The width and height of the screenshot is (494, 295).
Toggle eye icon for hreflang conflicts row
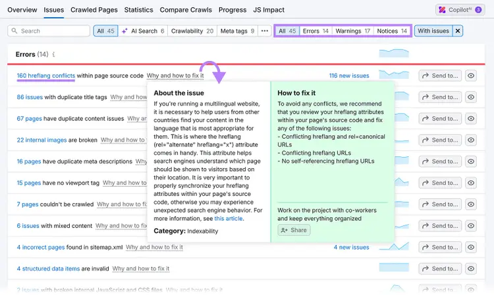click(471, 76)
